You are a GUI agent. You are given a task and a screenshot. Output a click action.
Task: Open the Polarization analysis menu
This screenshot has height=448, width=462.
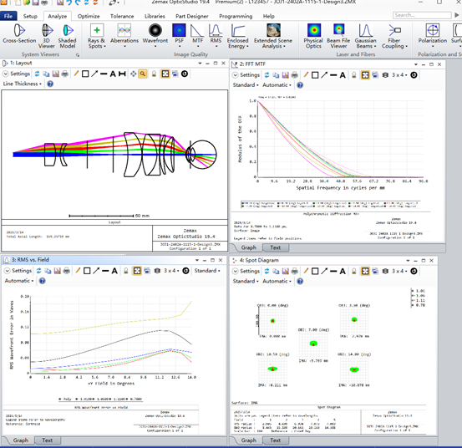point(433,36)
